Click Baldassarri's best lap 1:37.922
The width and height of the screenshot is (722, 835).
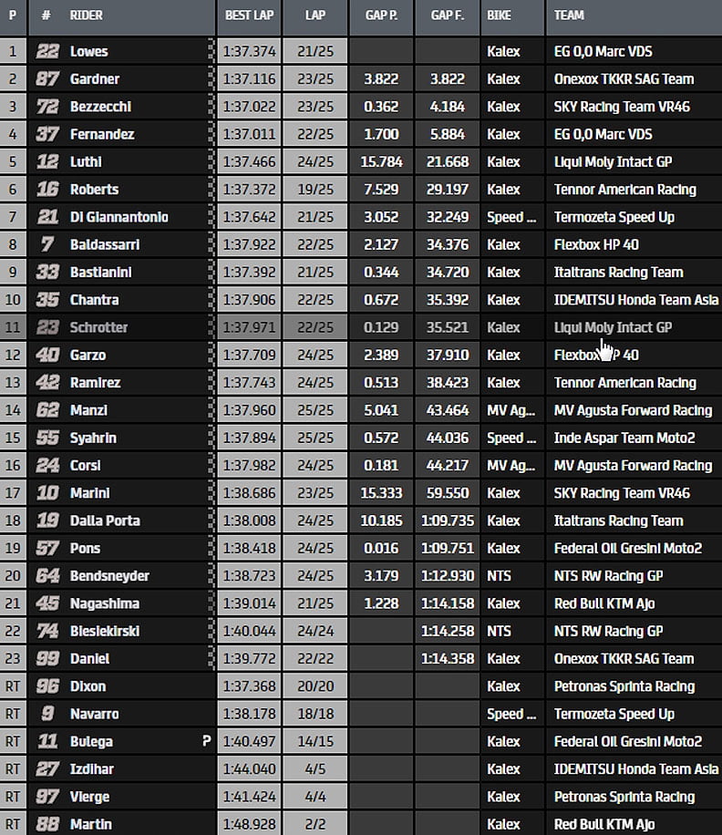click(x=248, y=244)
